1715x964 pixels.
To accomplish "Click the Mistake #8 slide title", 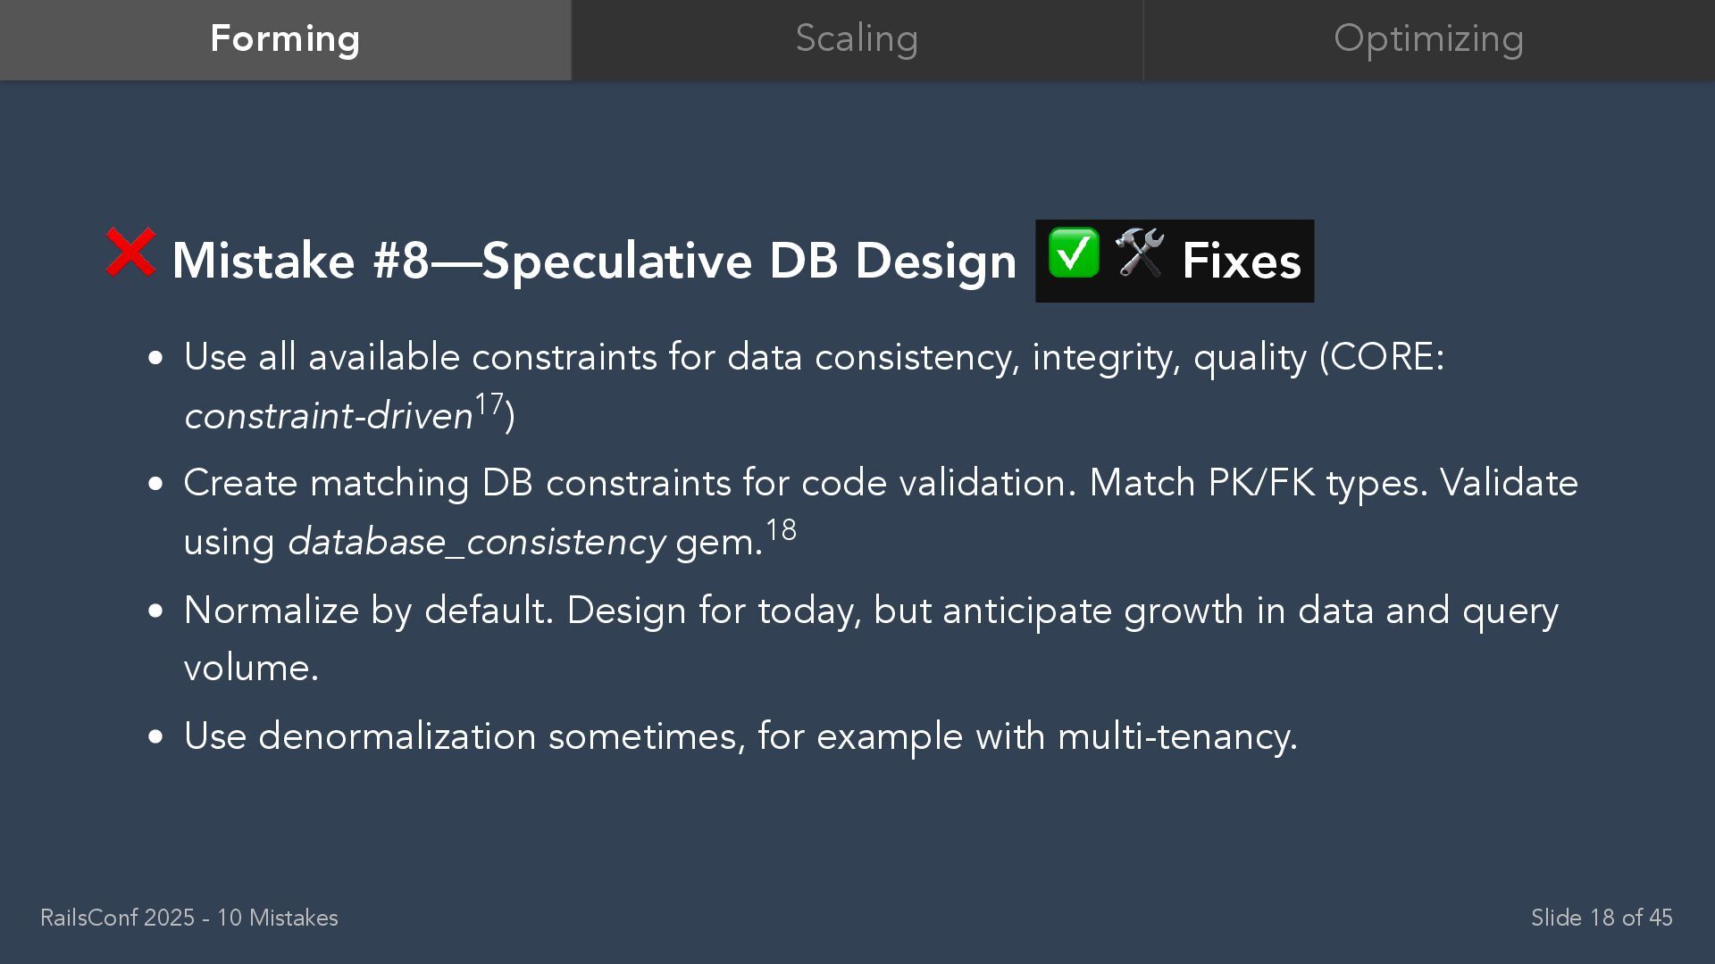I will [x=594, y=261].
